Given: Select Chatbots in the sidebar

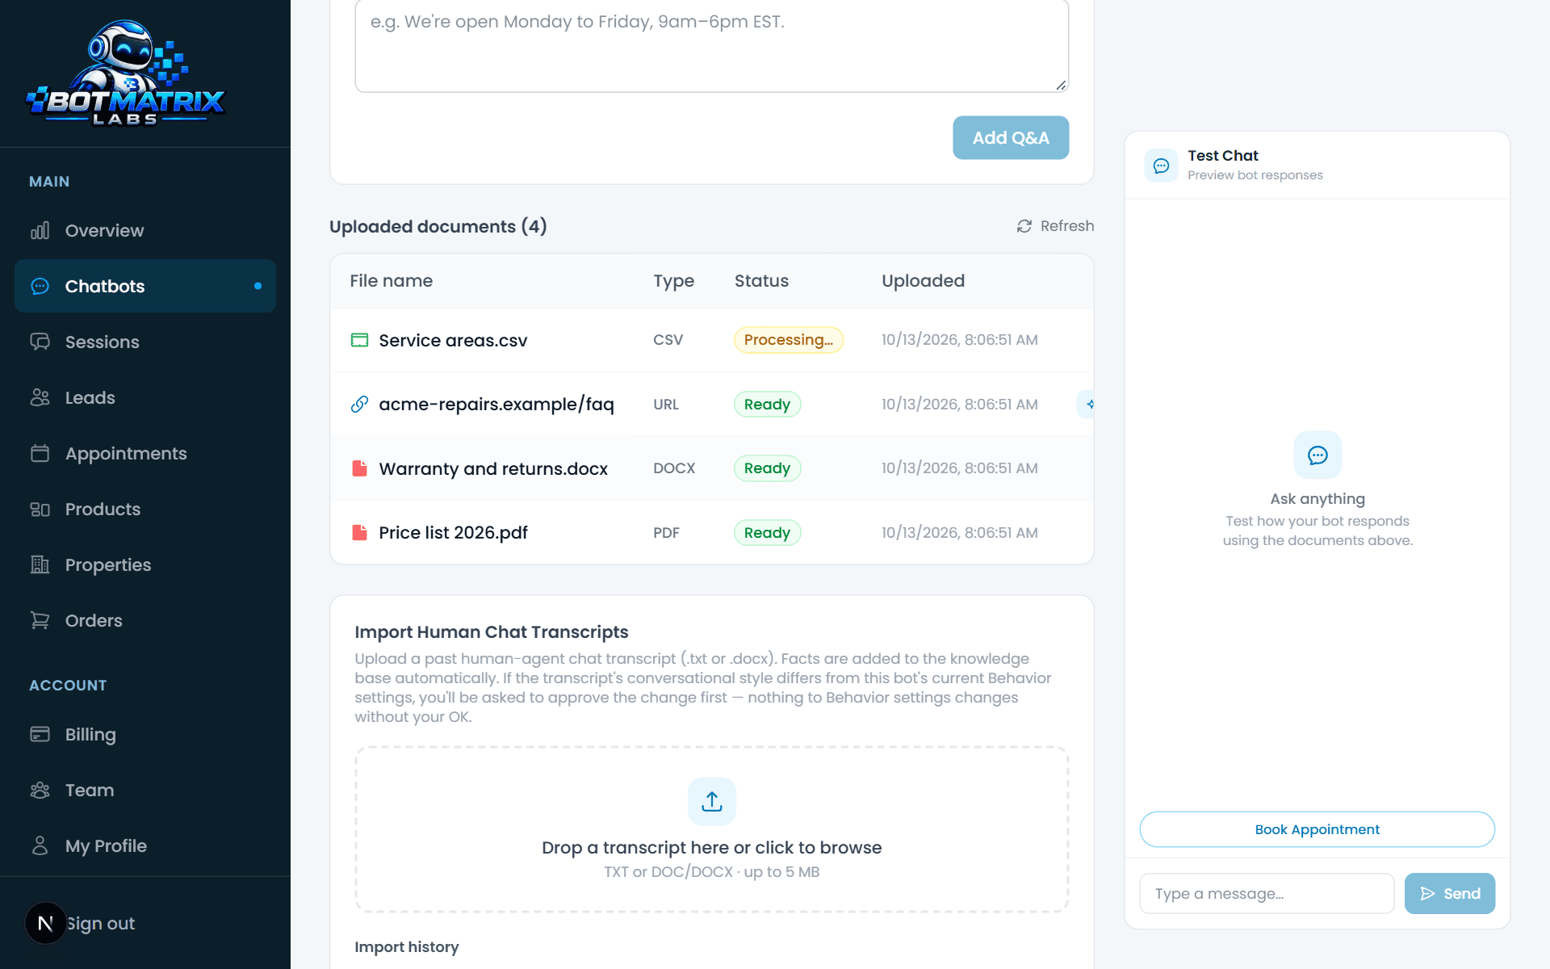Looking at the screenshot, I should coord(145,286).
